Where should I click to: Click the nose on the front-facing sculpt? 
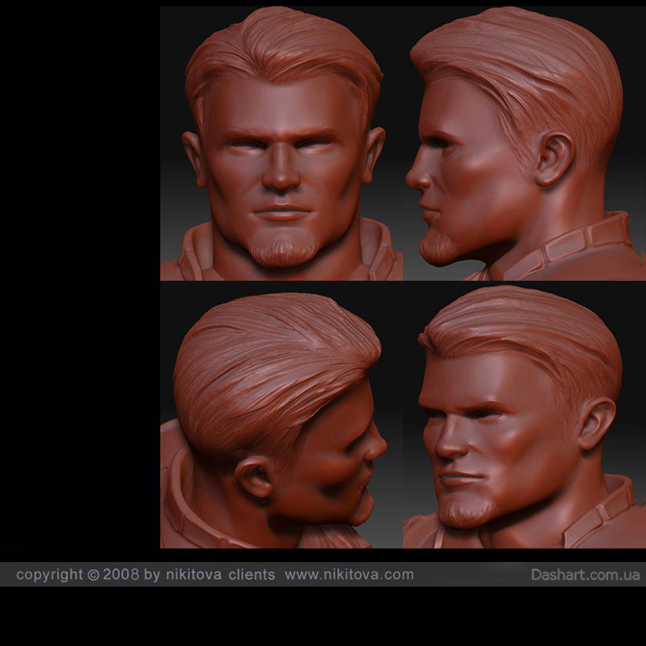click(282, 174)
